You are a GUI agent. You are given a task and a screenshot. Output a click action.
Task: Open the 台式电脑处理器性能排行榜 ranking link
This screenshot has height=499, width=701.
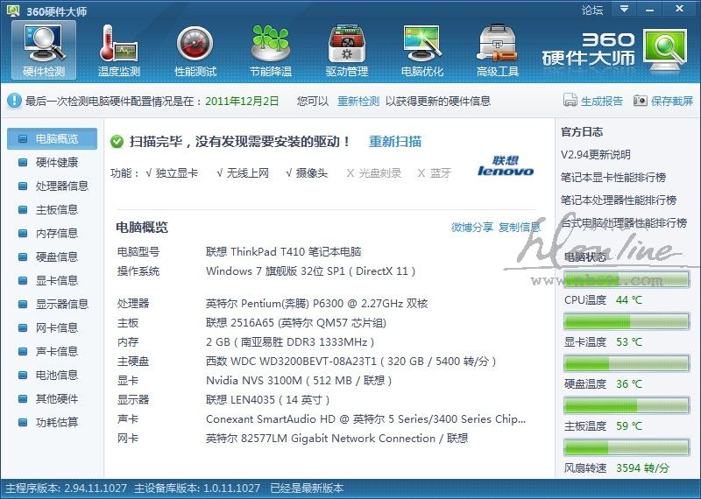[x=624, y=223]
